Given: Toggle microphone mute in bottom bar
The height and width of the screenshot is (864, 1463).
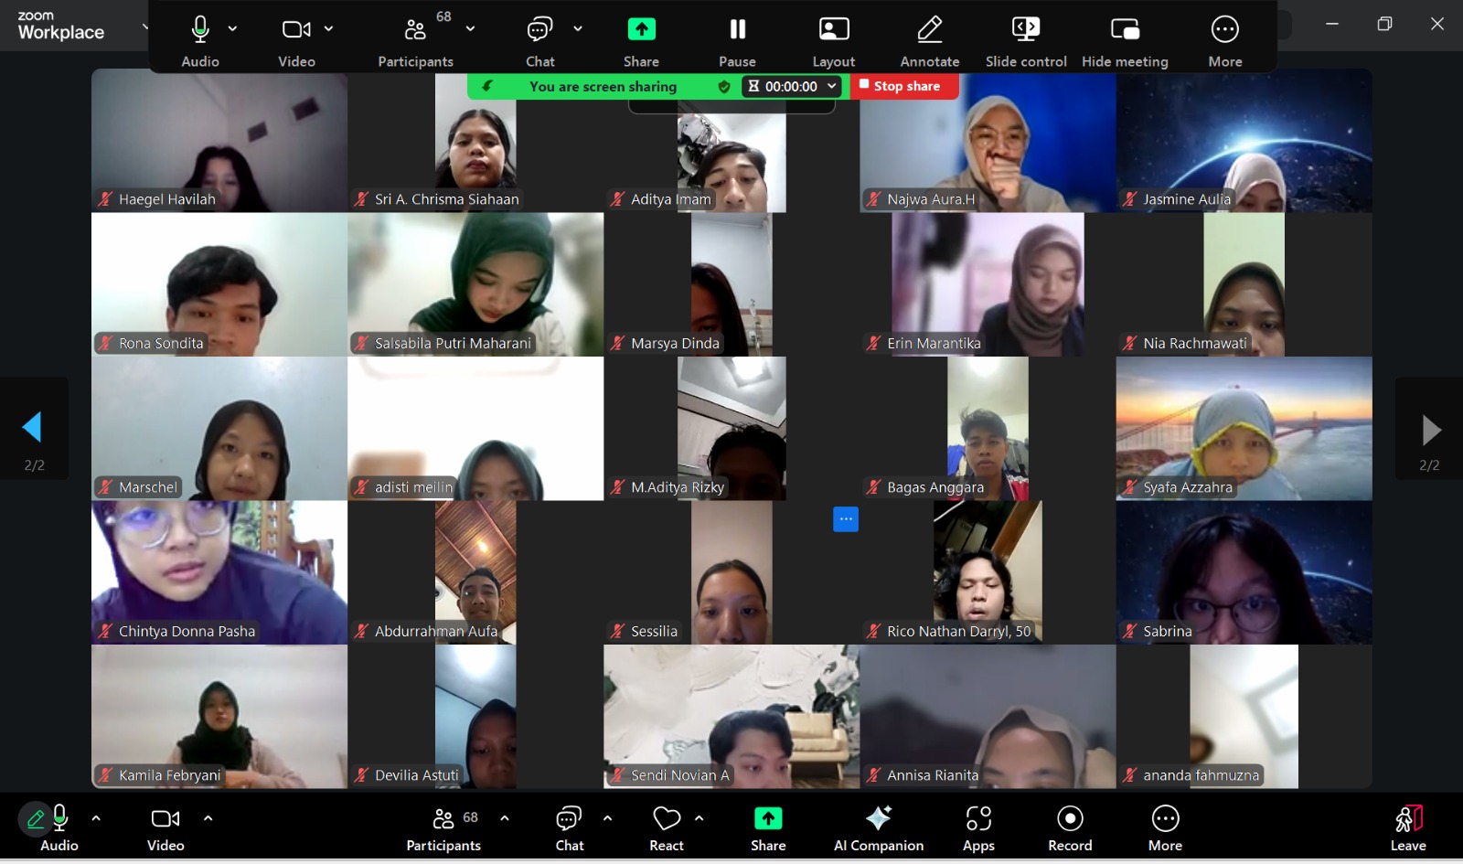Looking at the screenshot, I should click(59, 819).
